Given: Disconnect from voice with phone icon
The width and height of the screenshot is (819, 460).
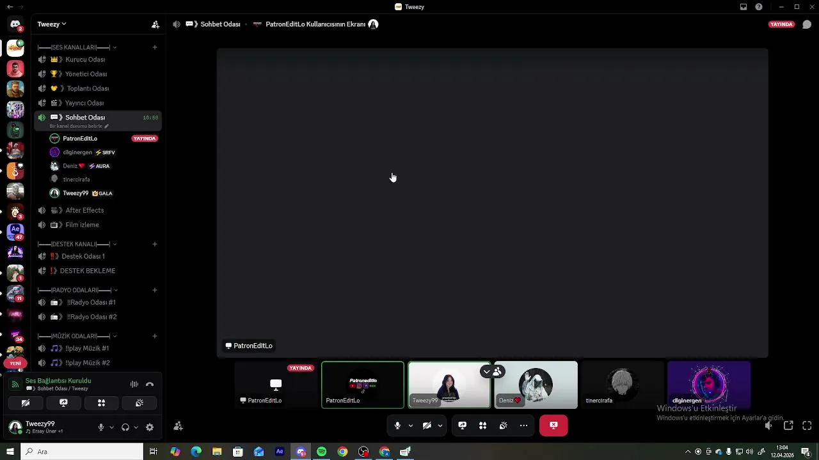Looking at the screenshot, I should click(150, 384).
